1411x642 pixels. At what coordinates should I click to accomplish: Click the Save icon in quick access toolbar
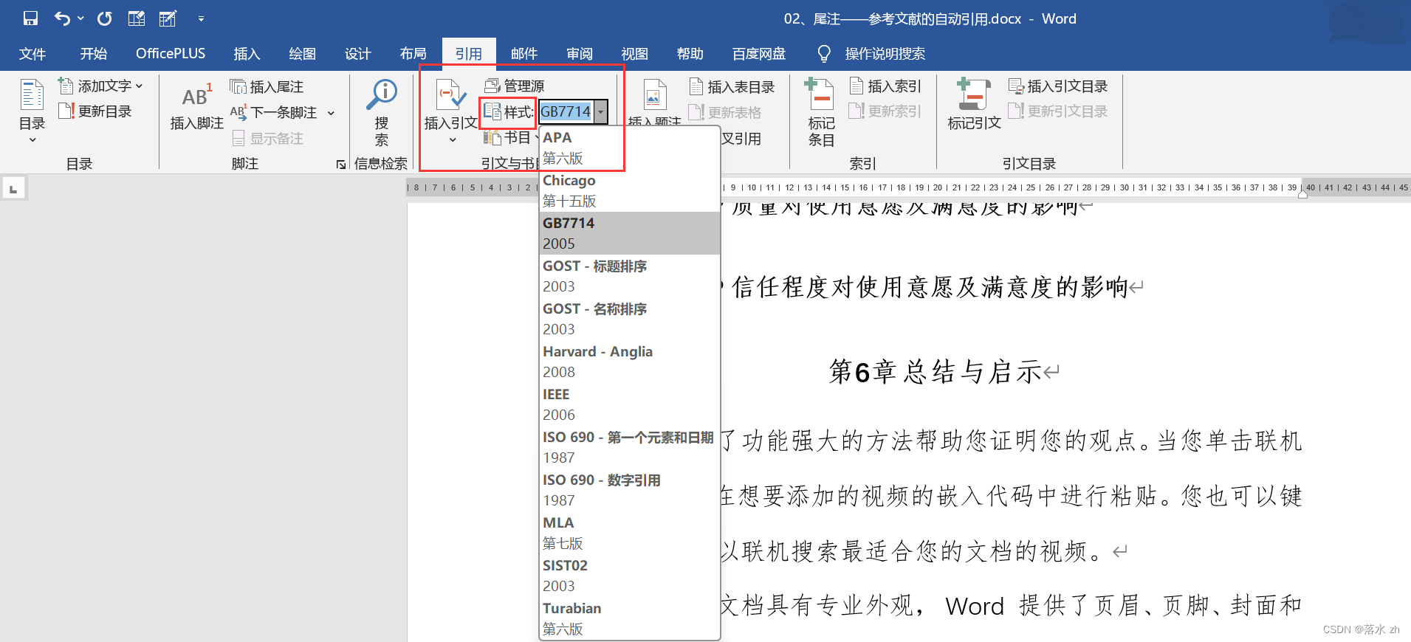tap(30, 18)
